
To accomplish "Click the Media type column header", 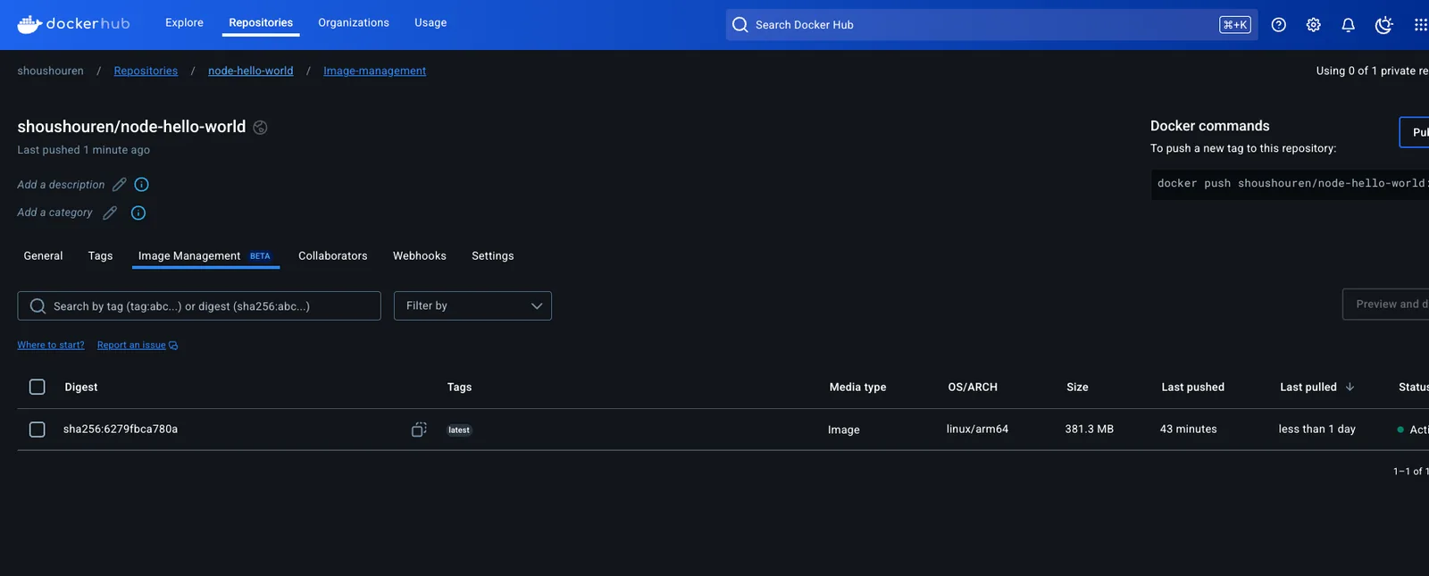I will point(857,387).
